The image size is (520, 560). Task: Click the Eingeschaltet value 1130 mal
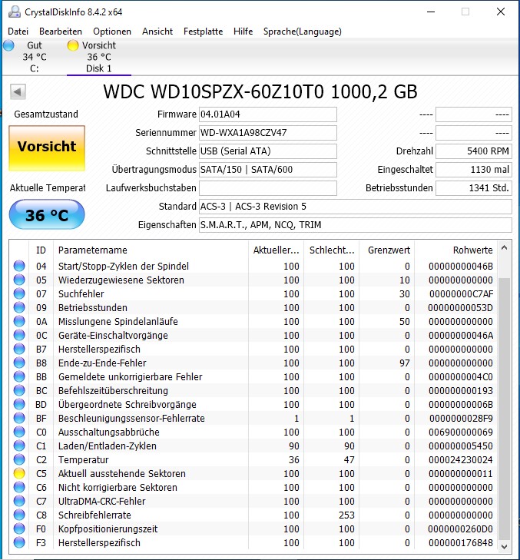pyautogui.click(x=474, y=170)
